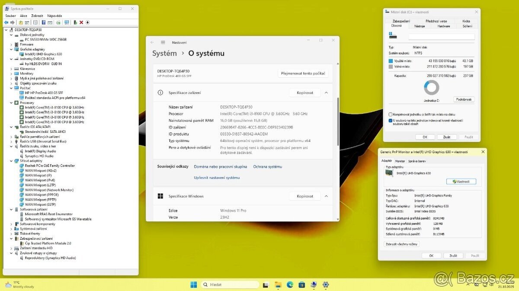The height and width of the screenshot is (291, 519).
Task: Click the disable device down-arrow toolbar icon
Action: click(87, 22)
